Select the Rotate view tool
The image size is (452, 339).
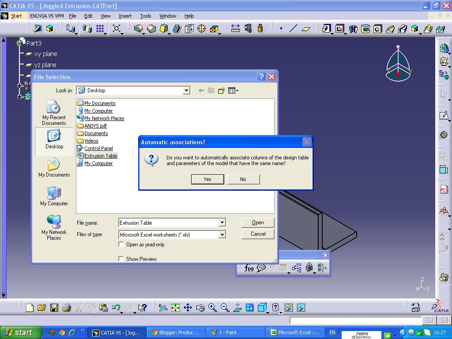[x=200, y=308]
